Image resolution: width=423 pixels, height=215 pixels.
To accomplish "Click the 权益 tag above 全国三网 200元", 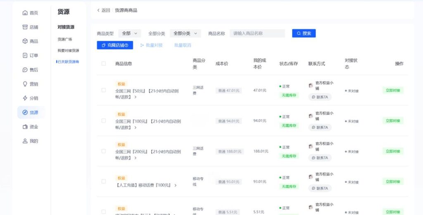I will (121, 145).
